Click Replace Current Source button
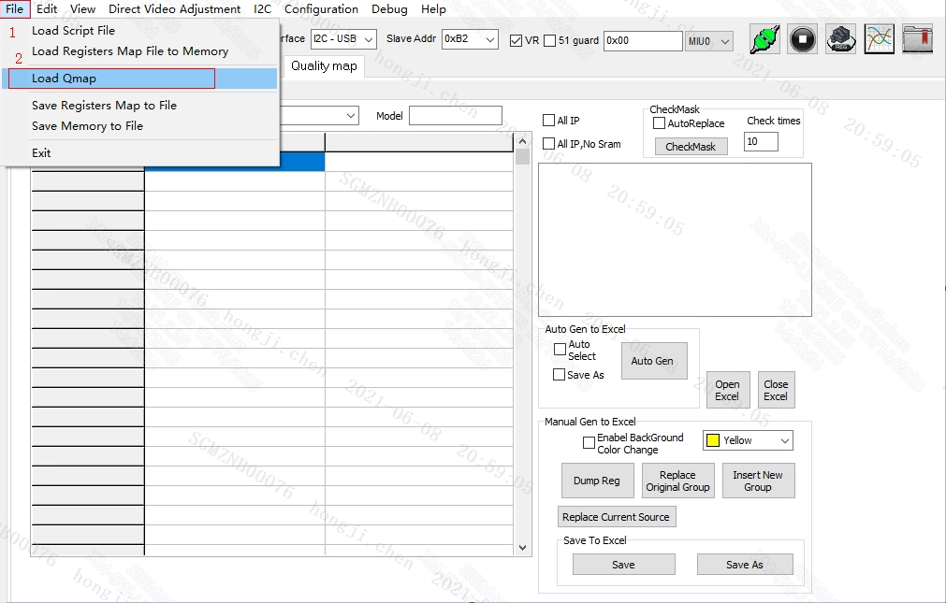 pyautogui.click(x=617, y=517)
